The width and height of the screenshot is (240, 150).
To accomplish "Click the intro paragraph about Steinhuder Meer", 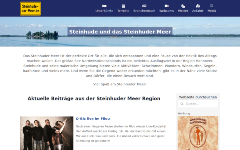I will [120, 66].
